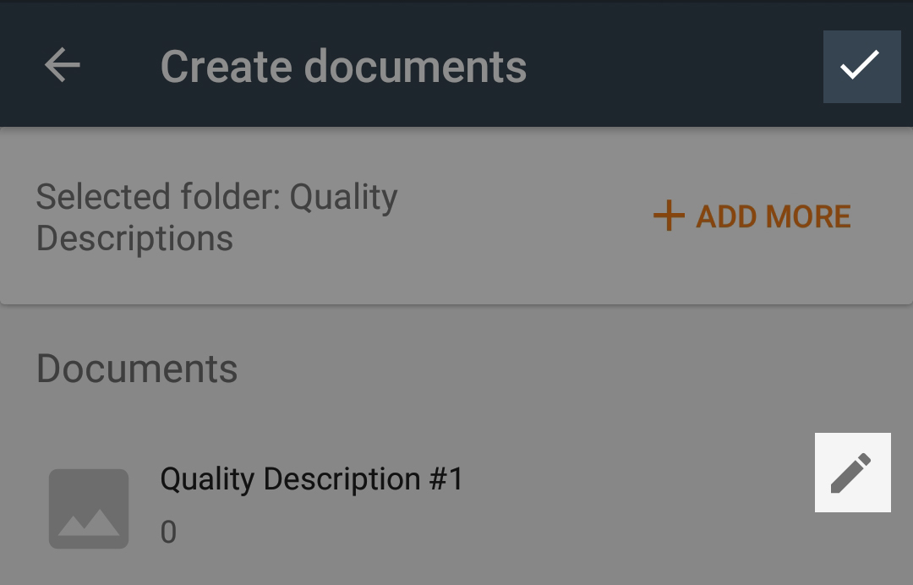Open the image placeholder for Quality Description #1
Screen dimensions: 913x585
89,508
